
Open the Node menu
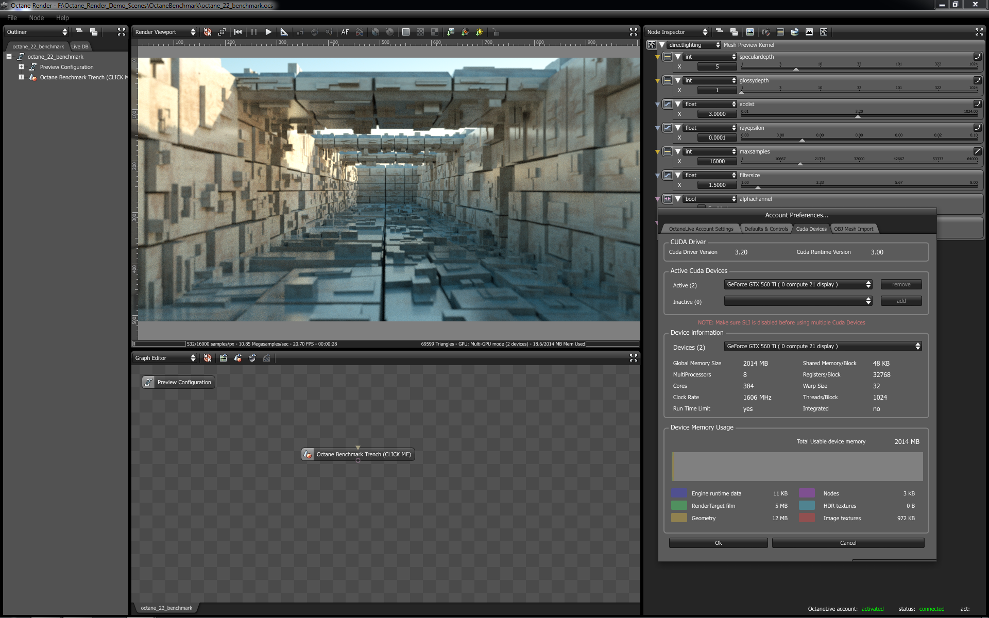coord(36,18)
